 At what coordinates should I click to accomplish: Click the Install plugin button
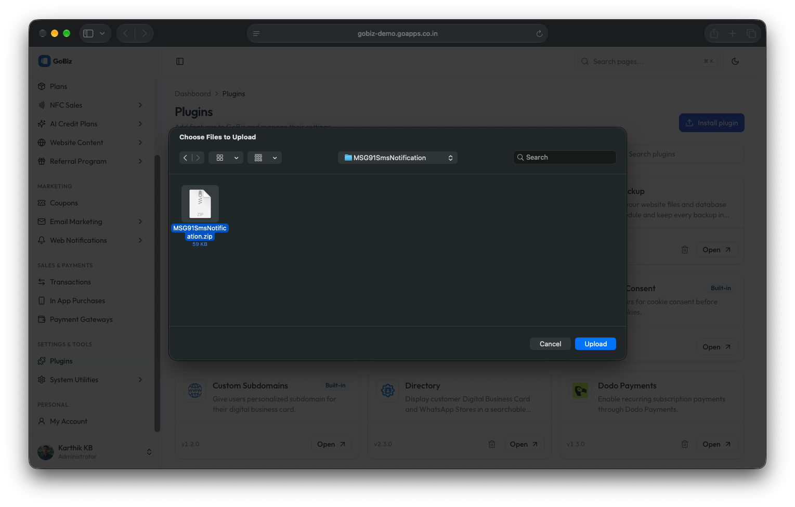coord(712,123)
